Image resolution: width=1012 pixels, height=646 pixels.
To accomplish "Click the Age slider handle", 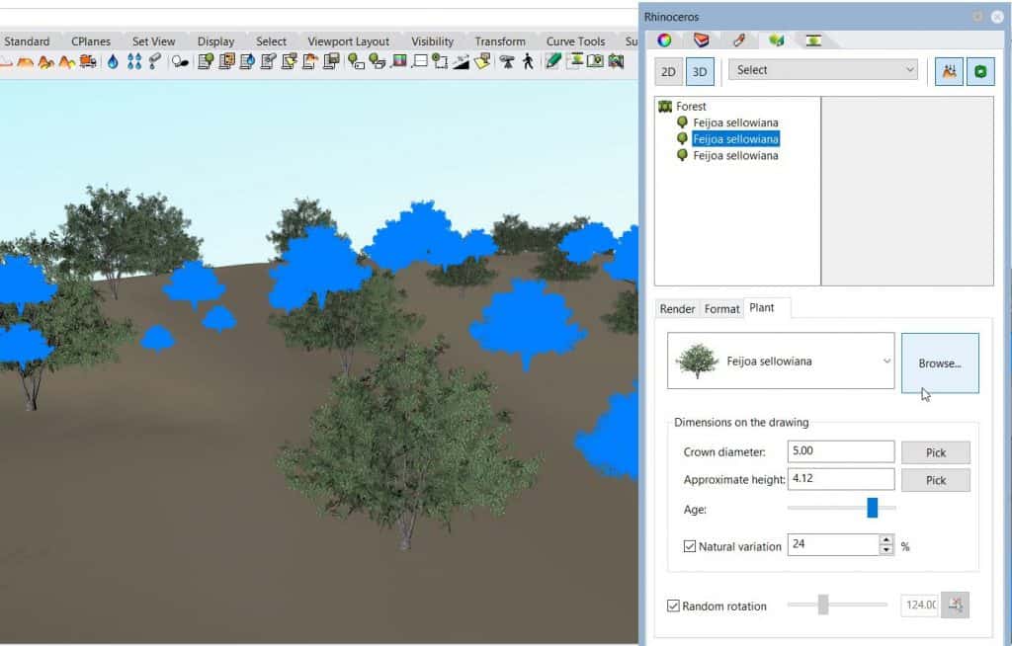I will point(872,508).
